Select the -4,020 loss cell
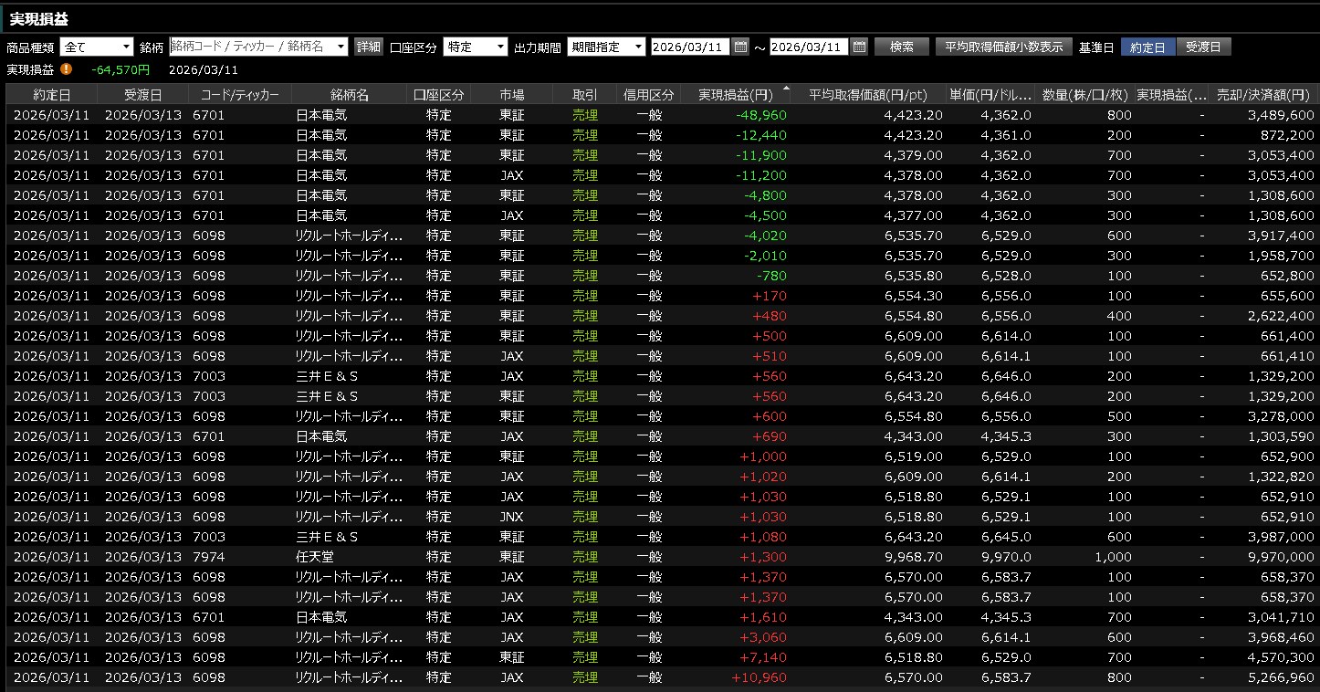The height and width of the screenshot is (692, 1320). (x=764, y=236)
